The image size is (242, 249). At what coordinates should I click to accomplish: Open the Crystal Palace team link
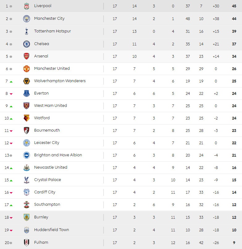48,180
